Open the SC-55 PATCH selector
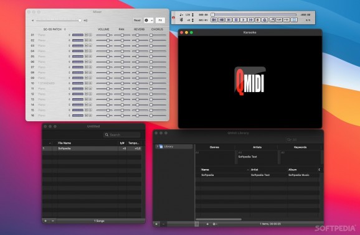Image resolution: width=360 pixels, height=235 pixels. 54,29
